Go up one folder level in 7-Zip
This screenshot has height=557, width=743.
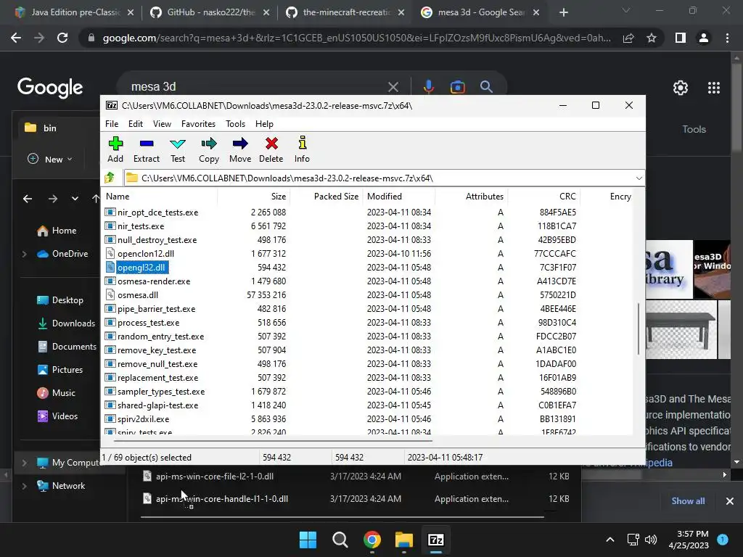tap(110, 178)
